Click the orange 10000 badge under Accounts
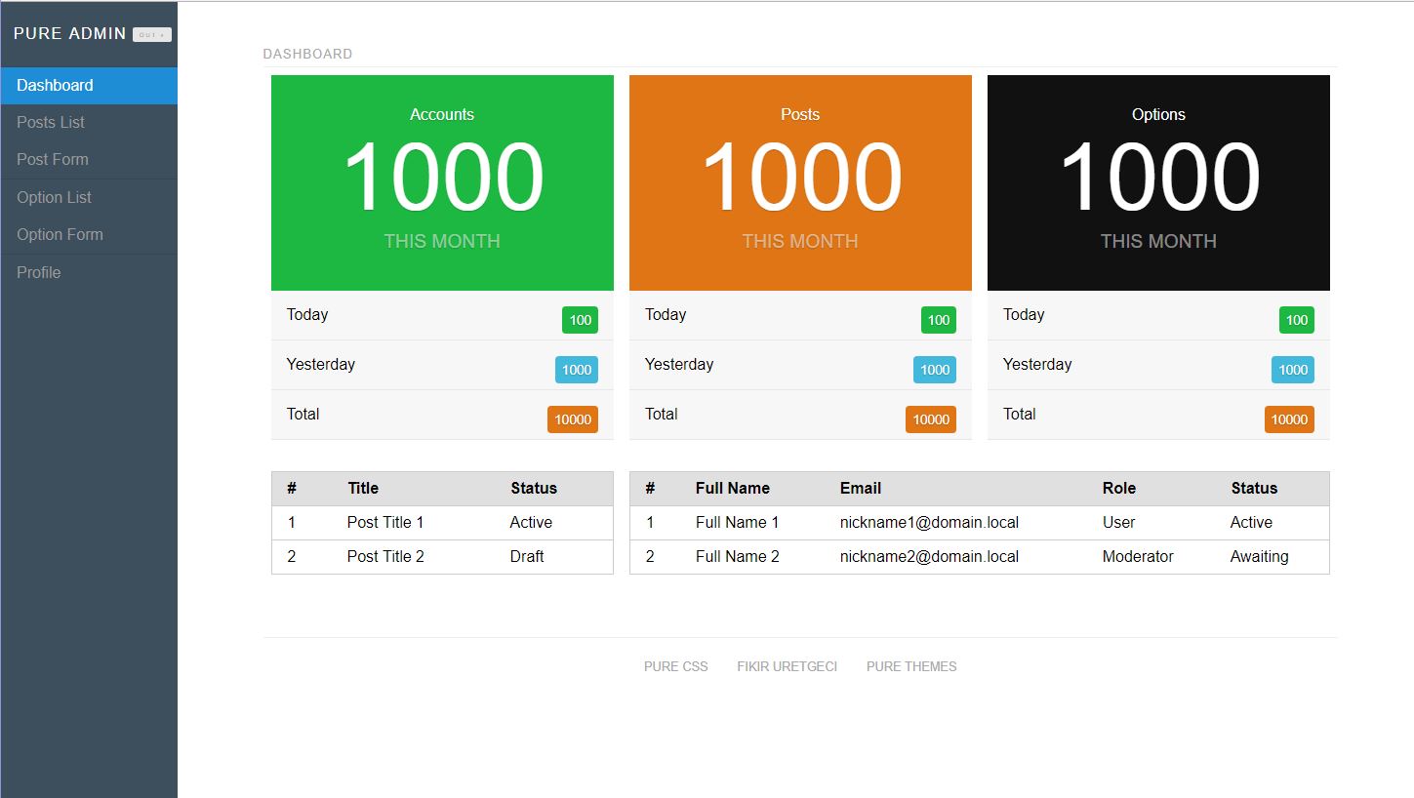The width and height of the screenshot is (1414, 798). (573, 419)
